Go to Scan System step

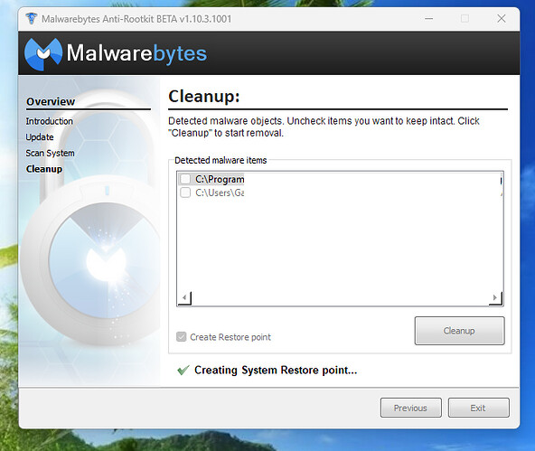pos(51,153)
